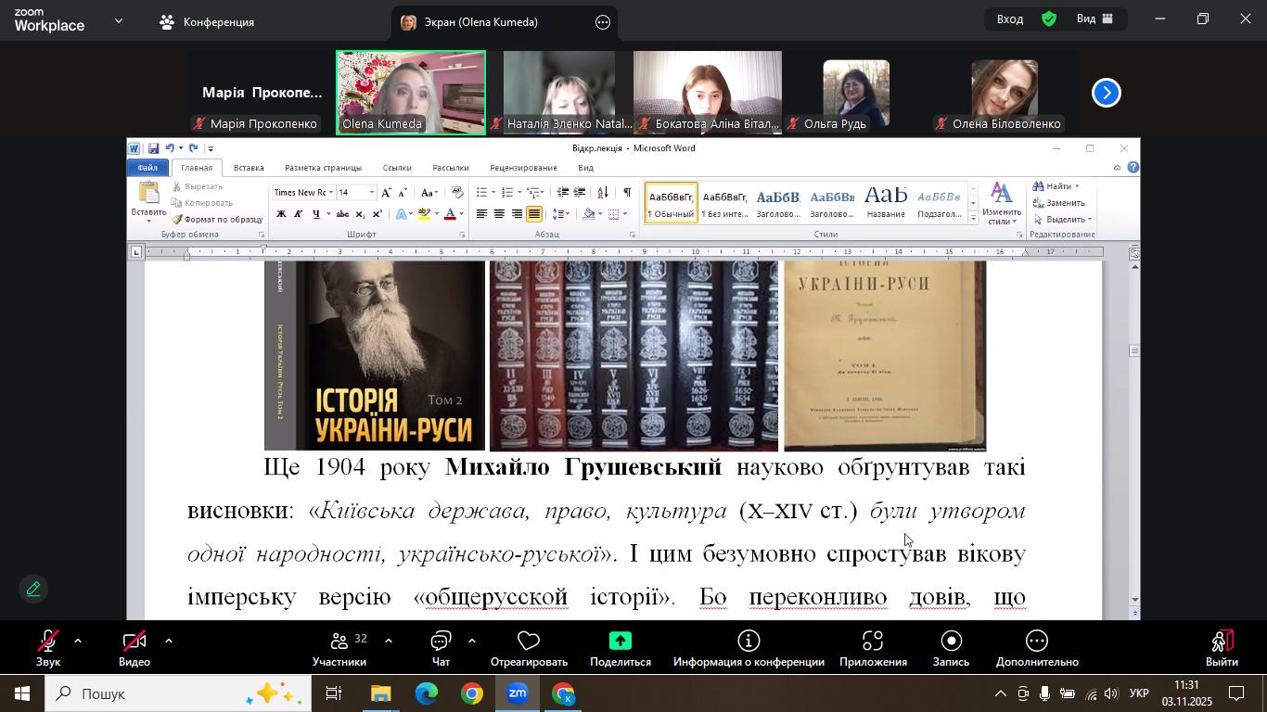
Task: Open Google Chrome from the taskbar
Action: click(x=472, y=694)
